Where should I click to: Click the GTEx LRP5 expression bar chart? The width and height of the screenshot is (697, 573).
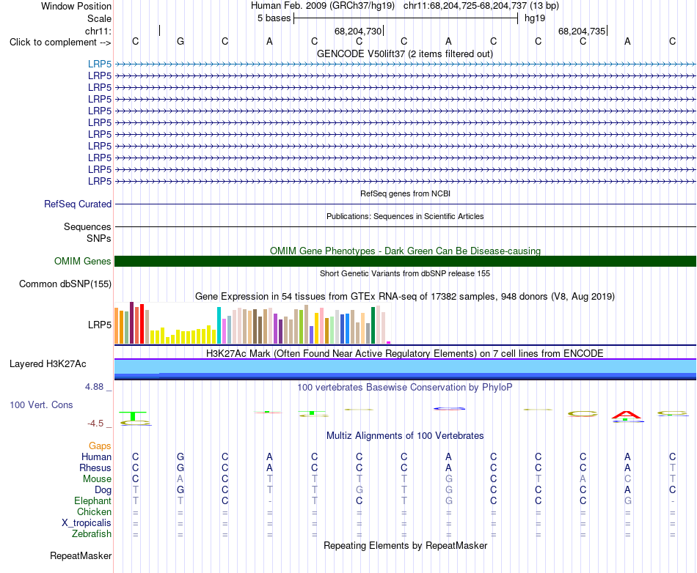[252, 323]
